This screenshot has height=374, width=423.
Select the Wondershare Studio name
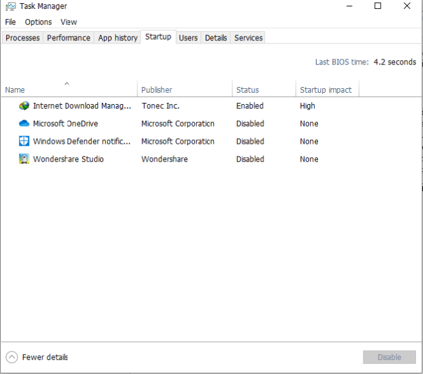point(68,159)
